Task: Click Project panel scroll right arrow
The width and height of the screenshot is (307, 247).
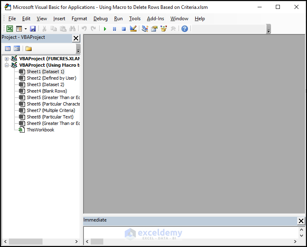Action: tap(77, 241)
